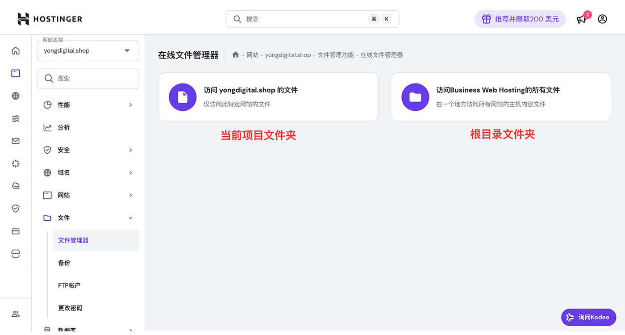Image resolution: width=625 pixels, height=335 pixels.
Task: Open the shield check icon in left rail
Action: (x=16, y=208)
